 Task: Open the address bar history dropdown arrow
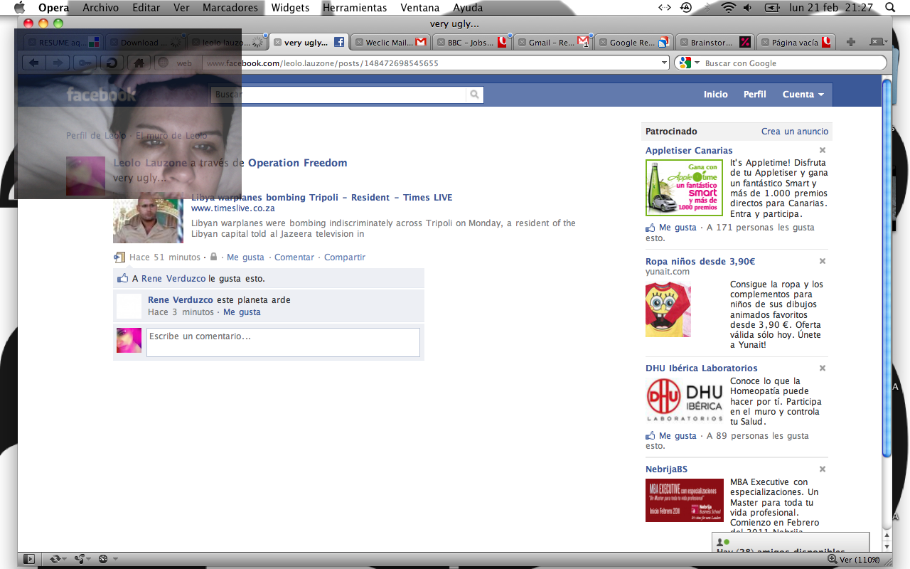[x=664, y=63]
